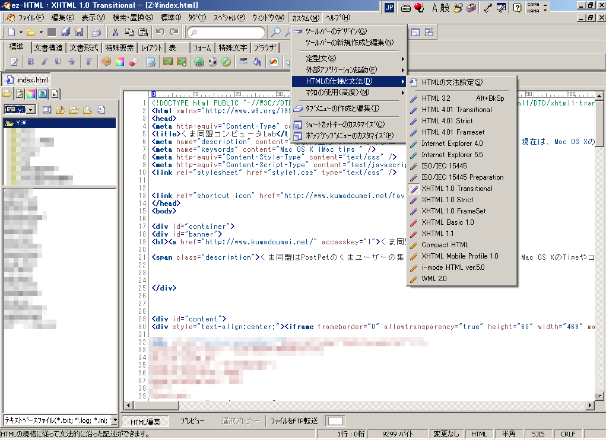Click the paint bucket fill icon
This screenshot has height=440, width=606.
pyautogui.click(x=257, y=62)
